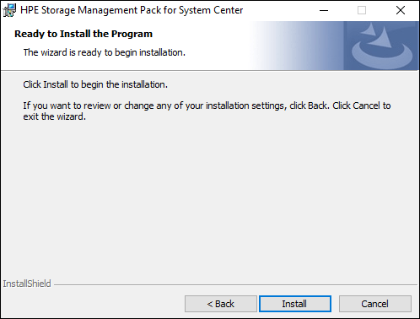This screenshot has width=420, height=319.
Task: Click the disc shape in banner logo
Action: coord(382,56)
